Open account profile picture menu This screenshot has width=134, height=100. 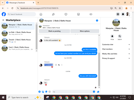128,14
